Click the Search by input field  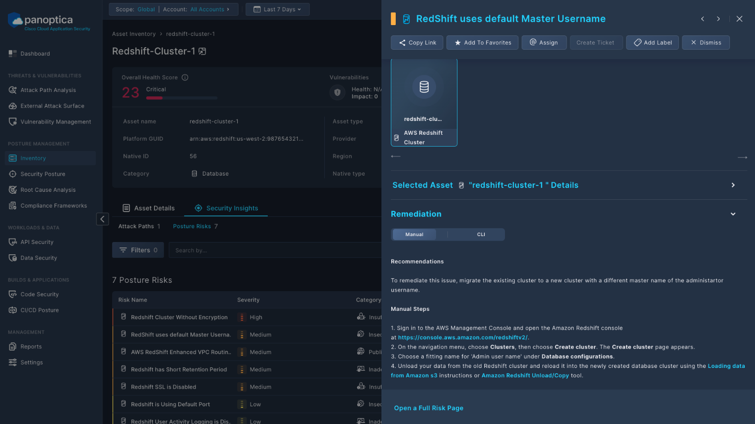(x=275, y=250)
